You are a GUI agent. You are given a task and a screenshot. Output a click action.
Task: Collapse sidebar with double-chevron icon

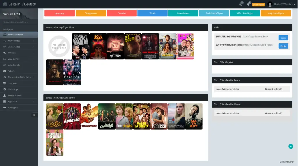pos(33,115)
